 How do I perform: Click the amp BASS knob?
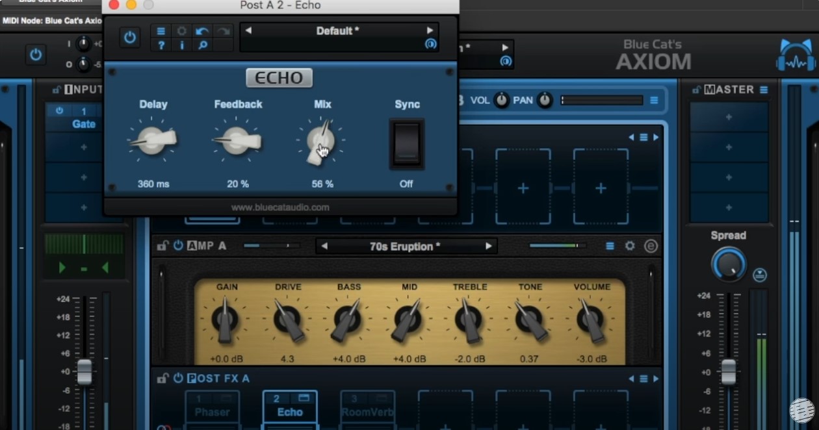pos(347,319)
